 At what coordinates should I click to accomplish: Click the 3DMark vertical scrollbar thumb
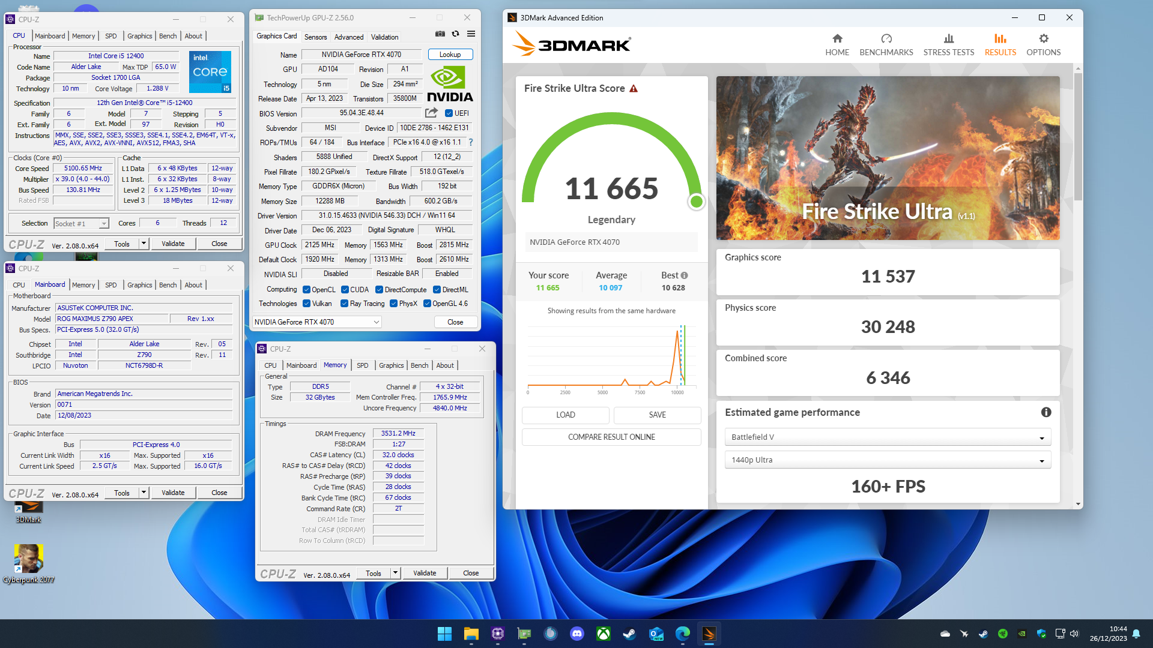1079,137
